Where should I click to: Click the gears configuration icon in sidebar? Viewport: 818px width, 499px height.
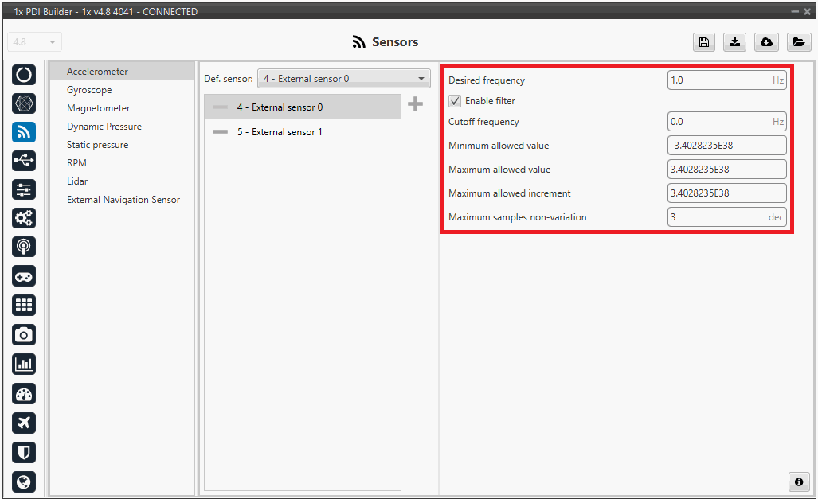(x=24, y=218)
